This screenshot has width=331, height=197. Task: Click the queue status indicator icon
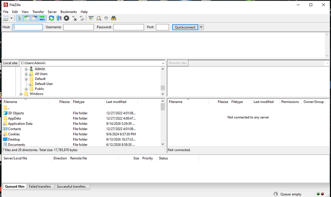point(276,194)
